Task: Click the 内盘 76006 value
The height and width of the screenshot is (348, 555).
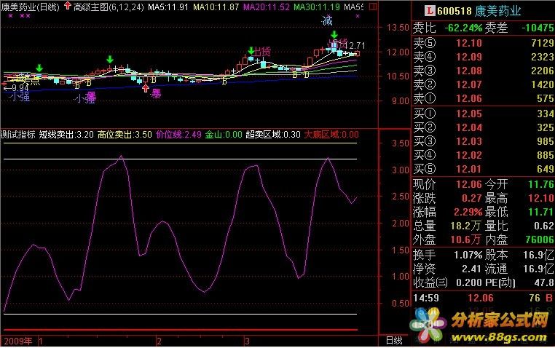Action: tap(540, 240)
